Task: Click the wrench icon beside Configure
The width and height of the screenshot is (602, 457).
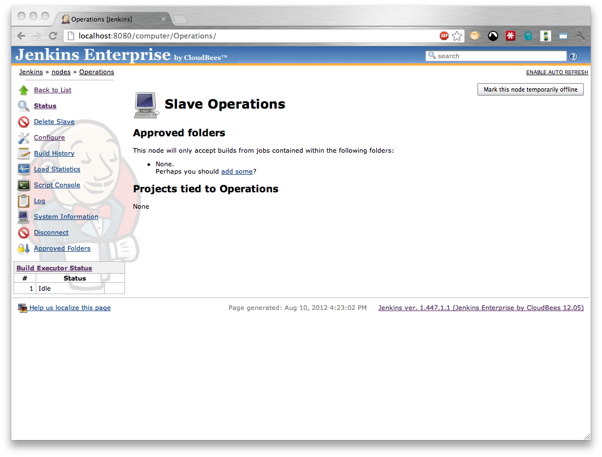Action: (x=23, y=137)
